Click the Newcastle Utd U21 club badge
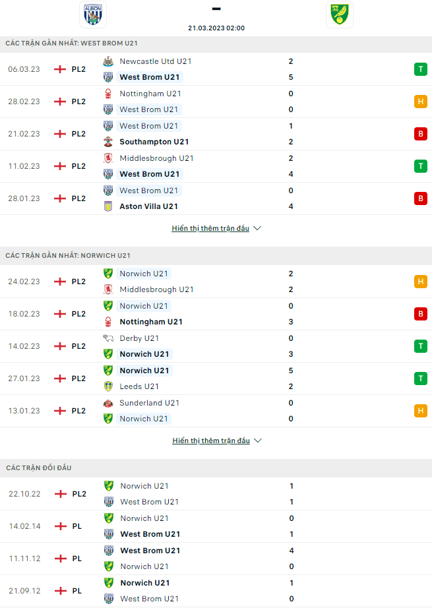 108,61
